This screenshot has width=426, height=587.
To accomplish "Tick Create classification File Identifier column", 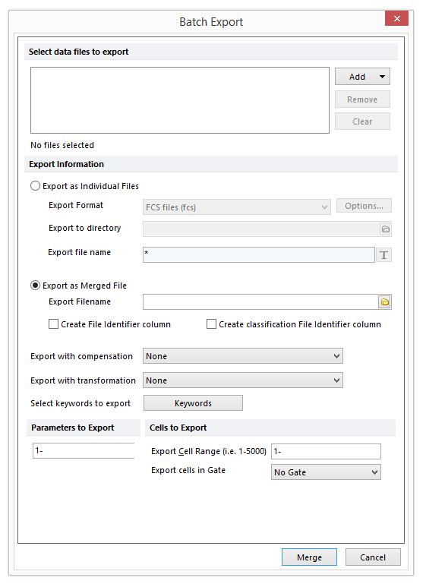I will tap(212, 324).
